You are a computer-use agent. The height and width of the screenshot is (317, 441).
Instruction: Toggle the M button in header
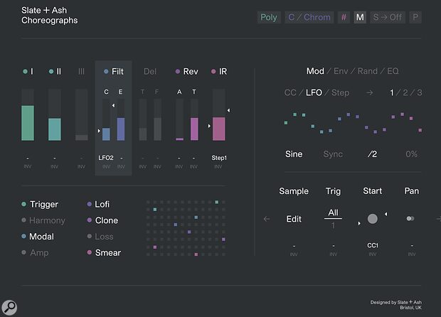(360, 17)
